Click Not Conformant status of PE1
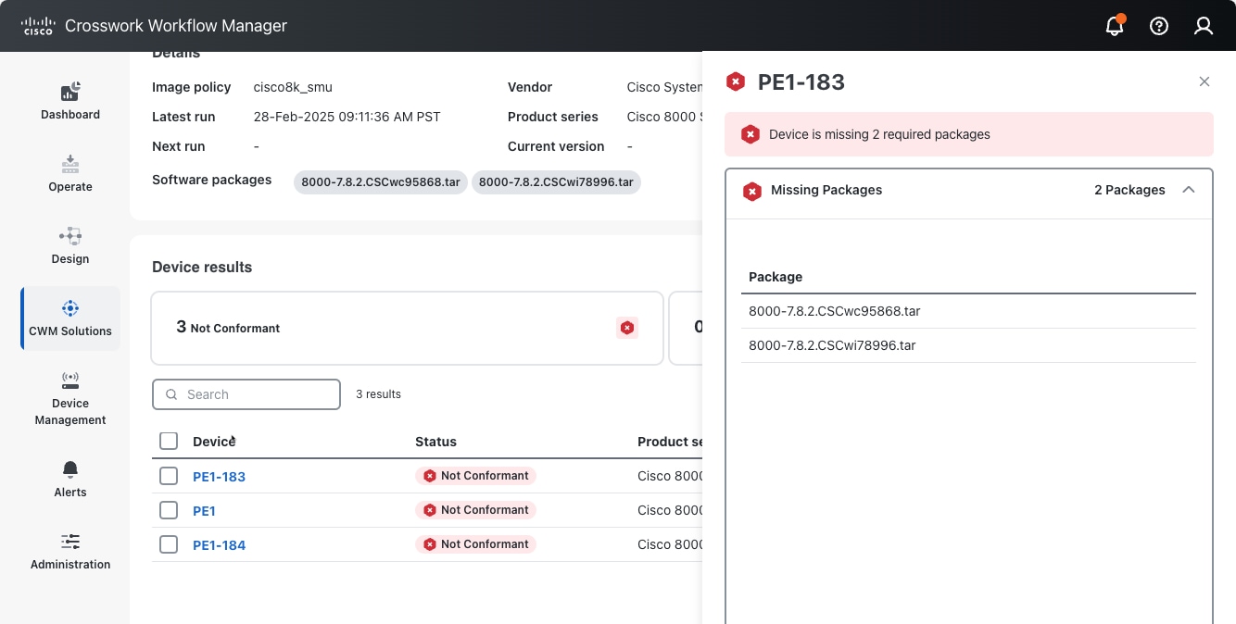 [x=476, y=510]
